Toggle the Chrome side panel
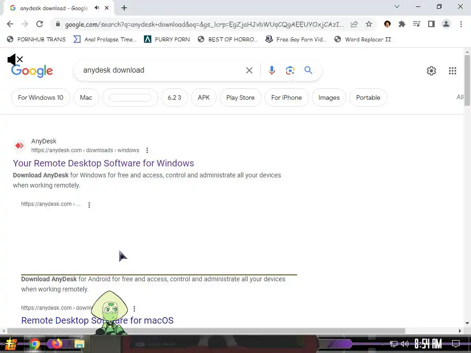Viewport: 471px width, 353px height. click(x=431, y=24)
